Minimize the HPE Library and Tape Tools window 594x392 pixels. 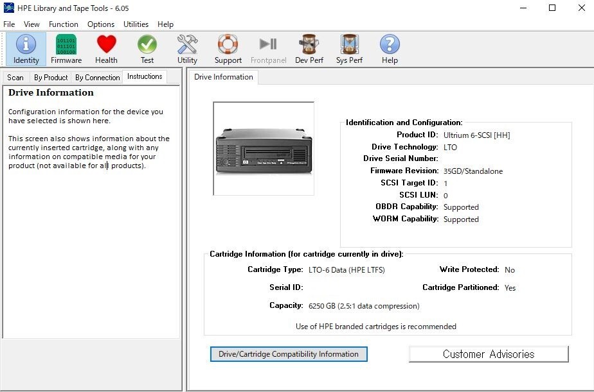click(x=523, y=8)
